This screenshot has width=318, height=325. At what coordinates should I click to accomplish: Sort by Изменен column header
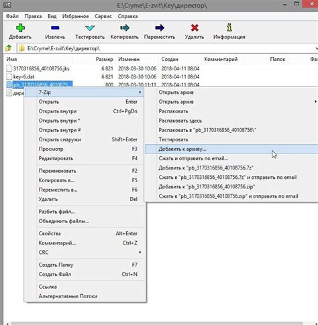(x=129, y=59)
